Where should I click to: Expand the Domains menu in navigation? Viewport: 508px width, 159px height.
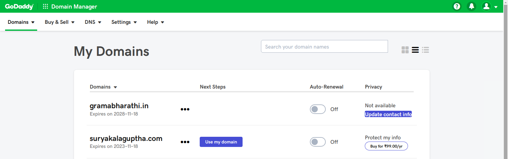point(21,22)
